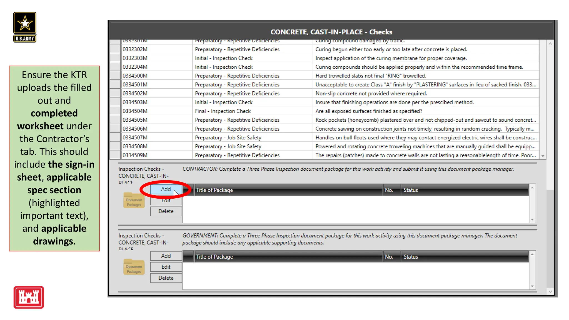This screenshot has width=569, height=320.
Task: Open the government Document Packages folder icon
Action: click(x=134, y=267)
